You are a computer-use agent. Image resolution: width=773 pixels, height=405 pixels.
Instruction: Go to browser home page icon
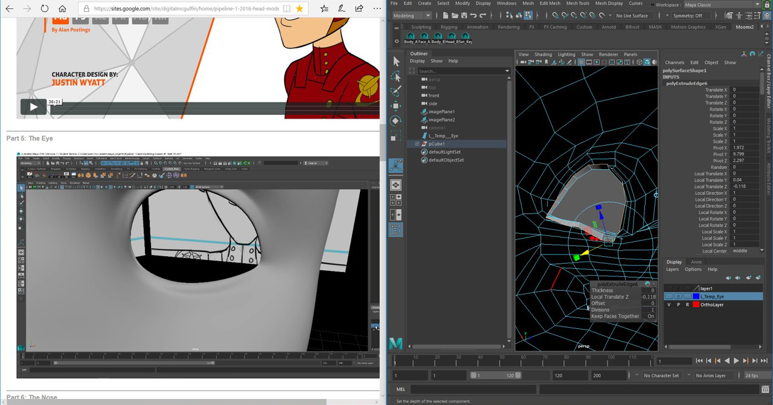63,9
